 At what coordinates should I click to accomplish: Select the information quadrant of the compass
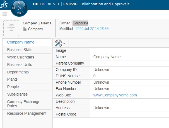pyautogui.click(x=25, y=8)
